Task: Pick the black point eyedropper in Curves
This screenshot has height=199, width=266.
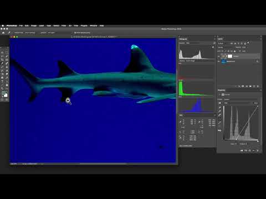Action: pyautogui.click(x=219, y=107)
